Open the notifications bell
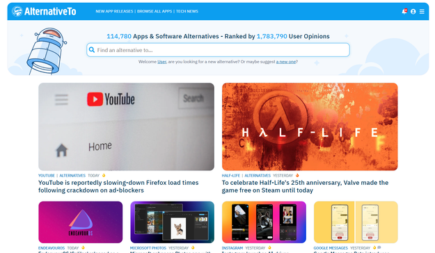435x253 pixels. [x=404, y=11]
